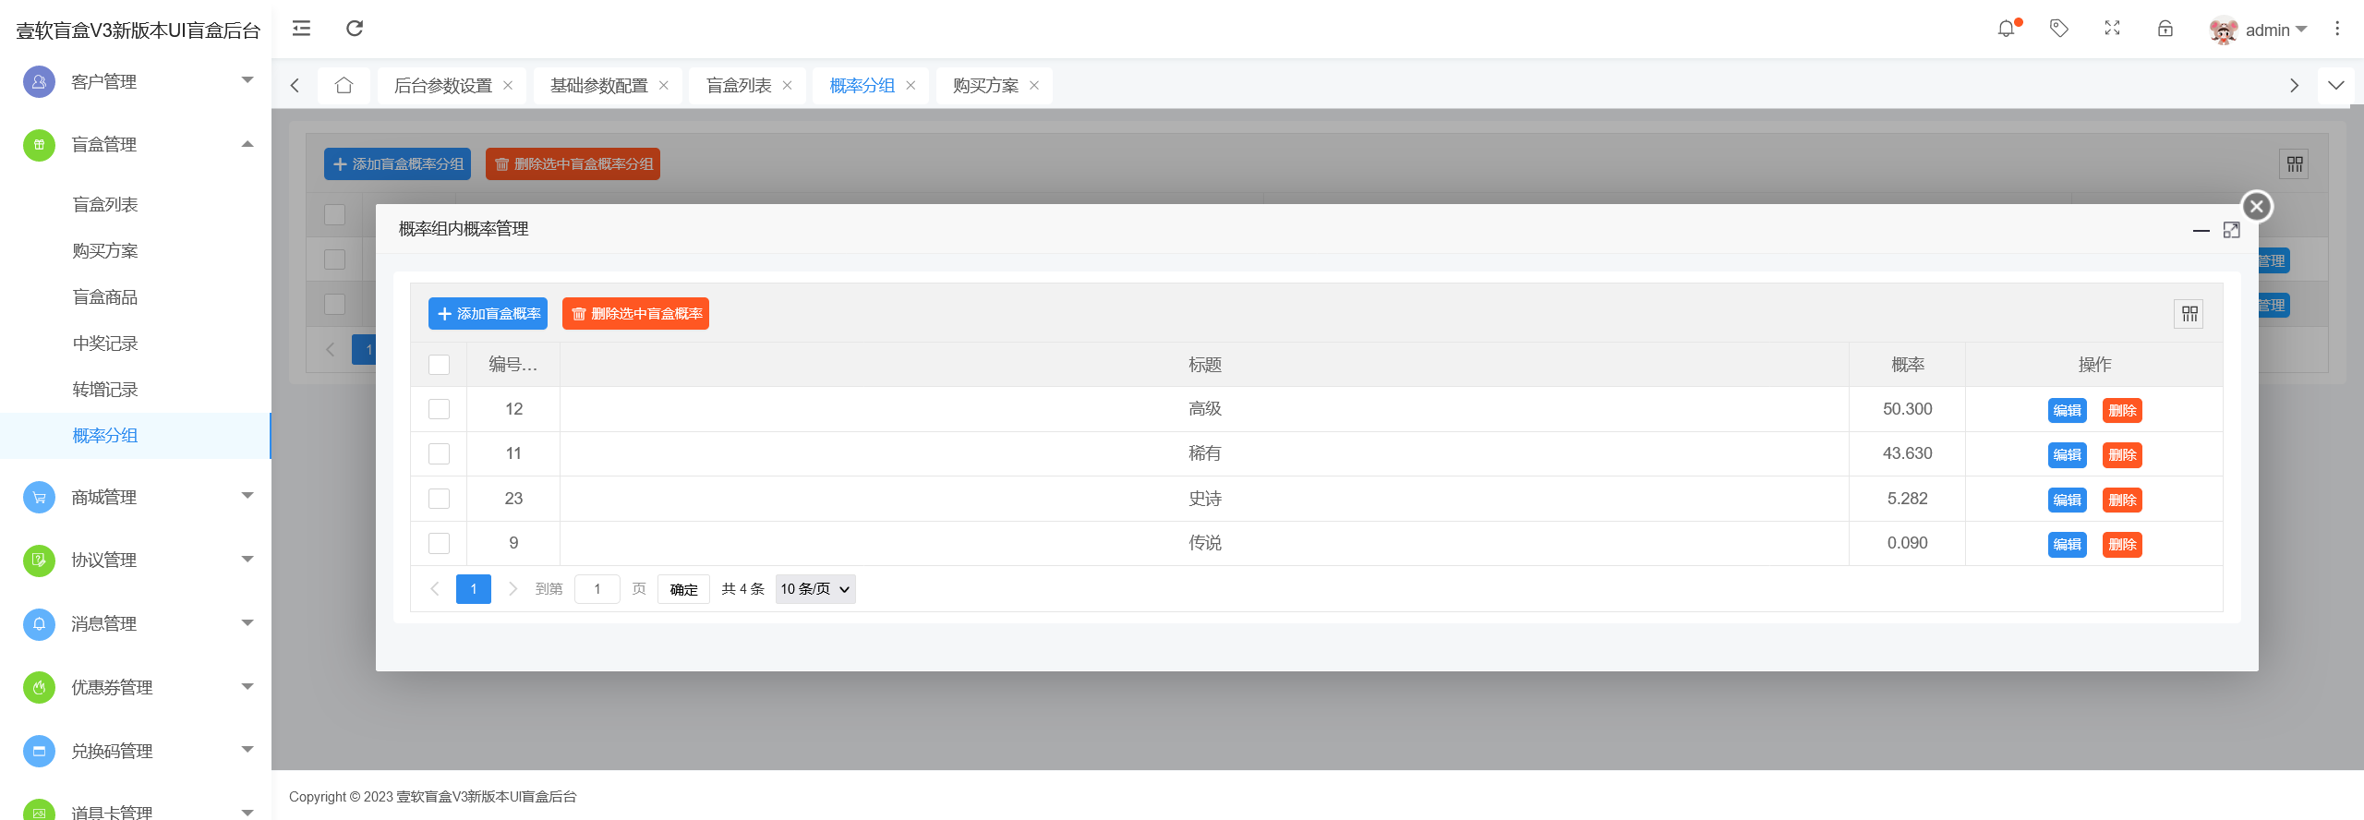Viewport: 2364px width, 820px height.
Task: Open column filter icon in dialog table
Action: point(2189,314)
